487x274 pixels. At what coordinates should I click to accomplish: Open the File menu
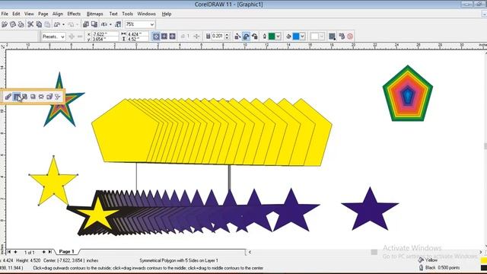click(5, 14)
